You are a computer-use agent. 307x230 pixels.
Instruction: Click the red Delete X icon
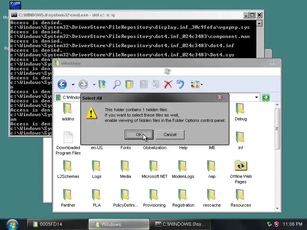(x=168, y=84)
